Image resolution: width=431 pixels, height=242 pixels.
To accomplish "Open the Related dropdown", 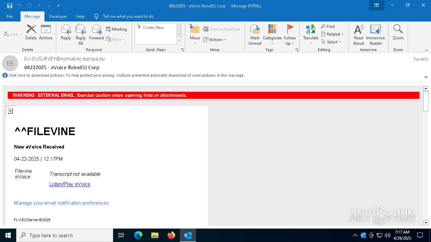I will pos(332,34).
